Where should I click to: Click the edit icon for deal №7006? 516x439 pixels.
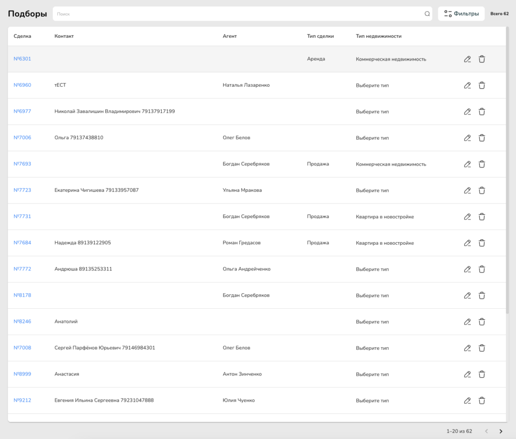pyautogui.click(x=467, y=138)
